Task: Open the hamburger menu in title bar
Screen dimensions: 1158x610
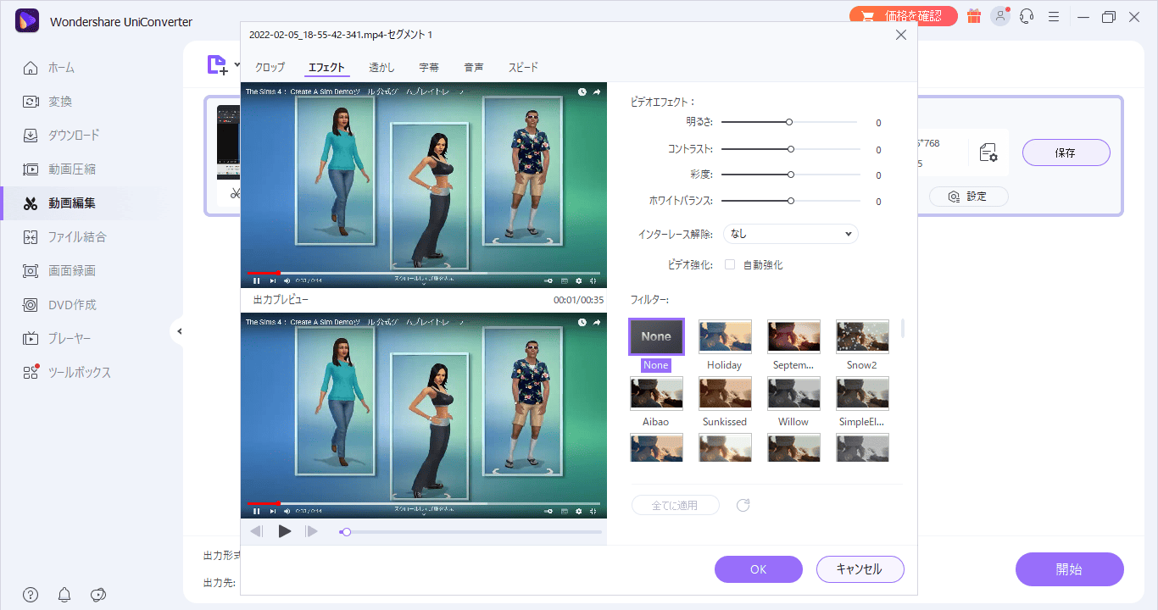Action: [x=1054, y=16]
